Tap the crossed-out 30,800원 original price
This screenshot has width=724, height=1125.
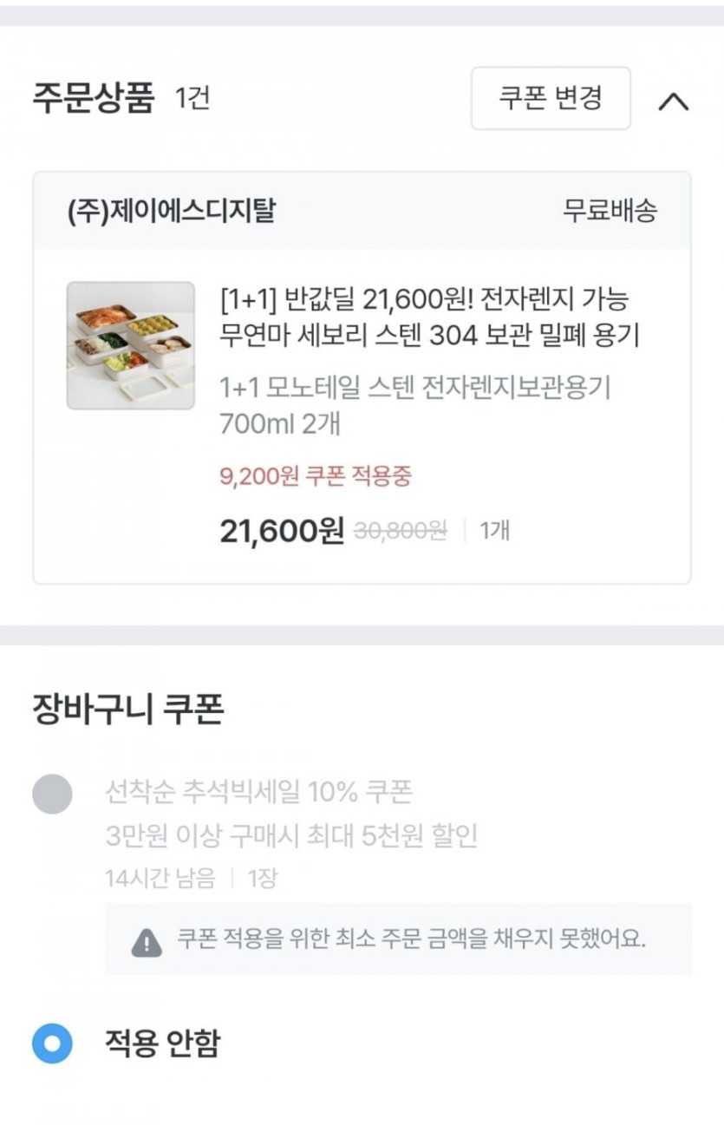click(x=401, y=531)
